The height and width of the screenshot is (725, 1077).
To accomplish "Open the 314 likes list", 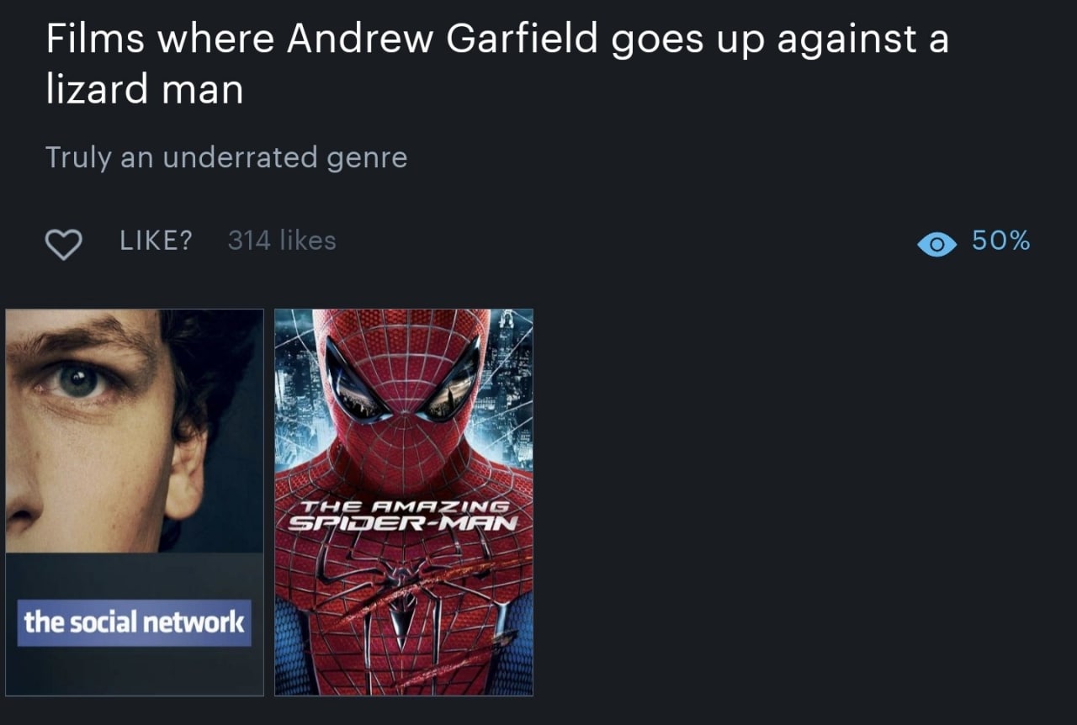I will [282, 241].
